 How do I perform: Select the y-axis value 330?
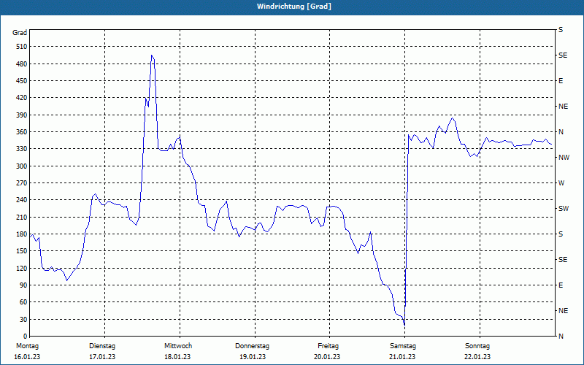tap(22, 149)
